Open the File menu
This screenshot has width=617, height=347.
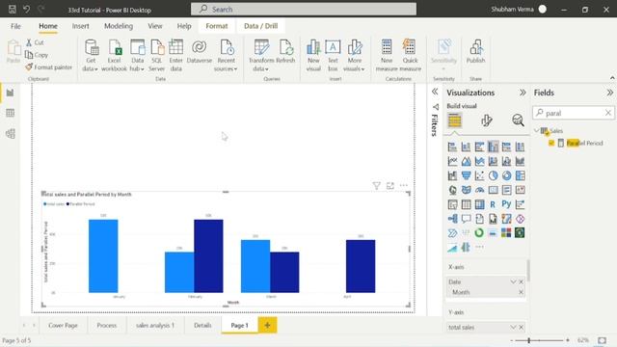(15, 26)
